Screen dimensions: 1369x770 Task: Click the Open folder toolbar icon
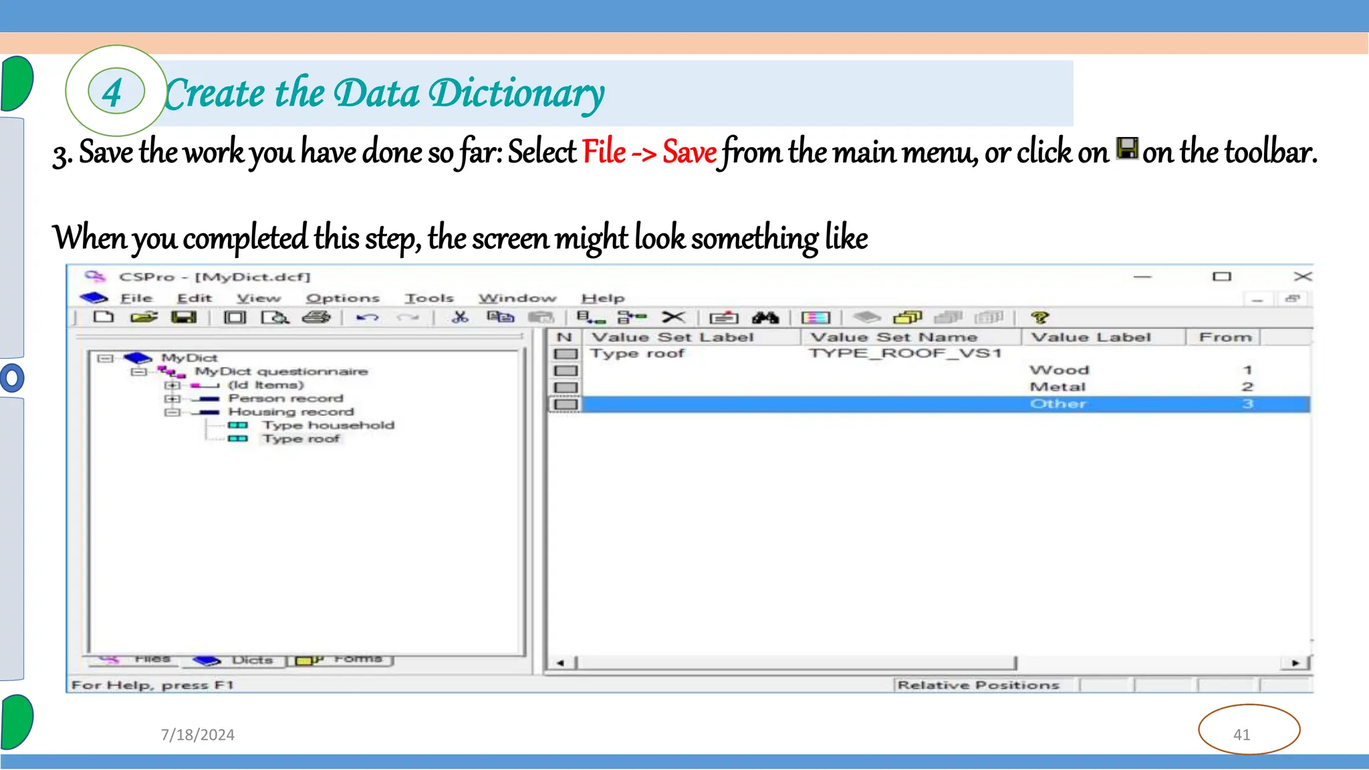pyautogui.click(x=144, y=317)
